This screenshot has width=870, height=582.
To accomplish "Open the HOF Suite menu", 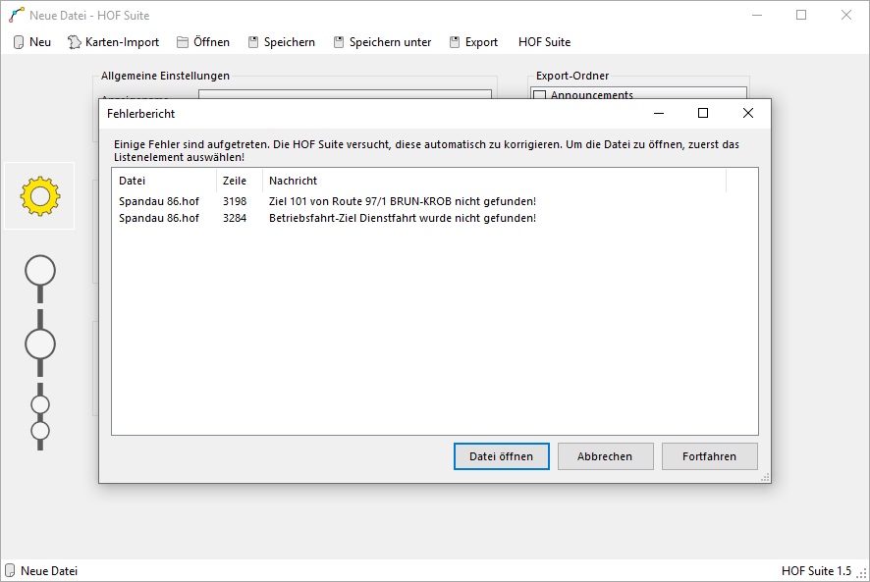I will pos(544,42).
